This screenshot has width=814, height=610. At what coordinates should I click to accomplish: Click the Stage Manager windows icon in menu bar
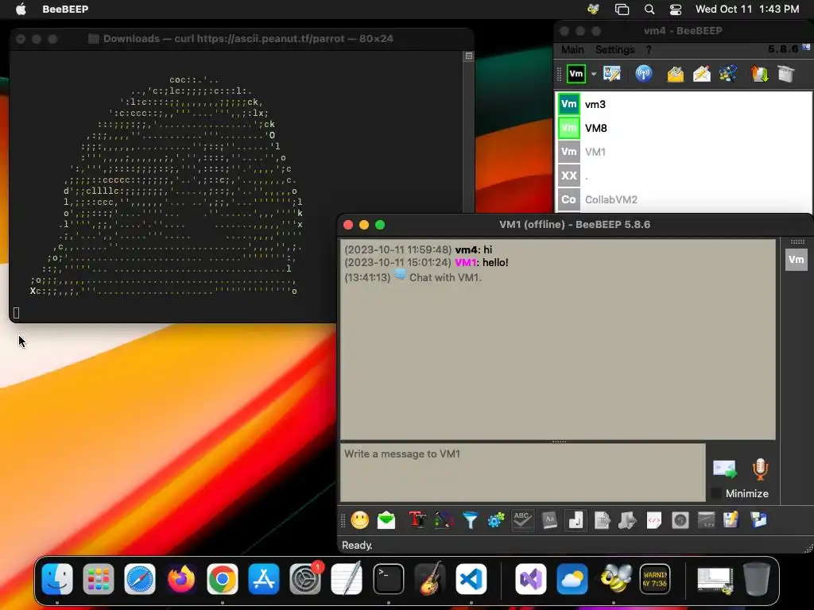click(x=622, y=9)
